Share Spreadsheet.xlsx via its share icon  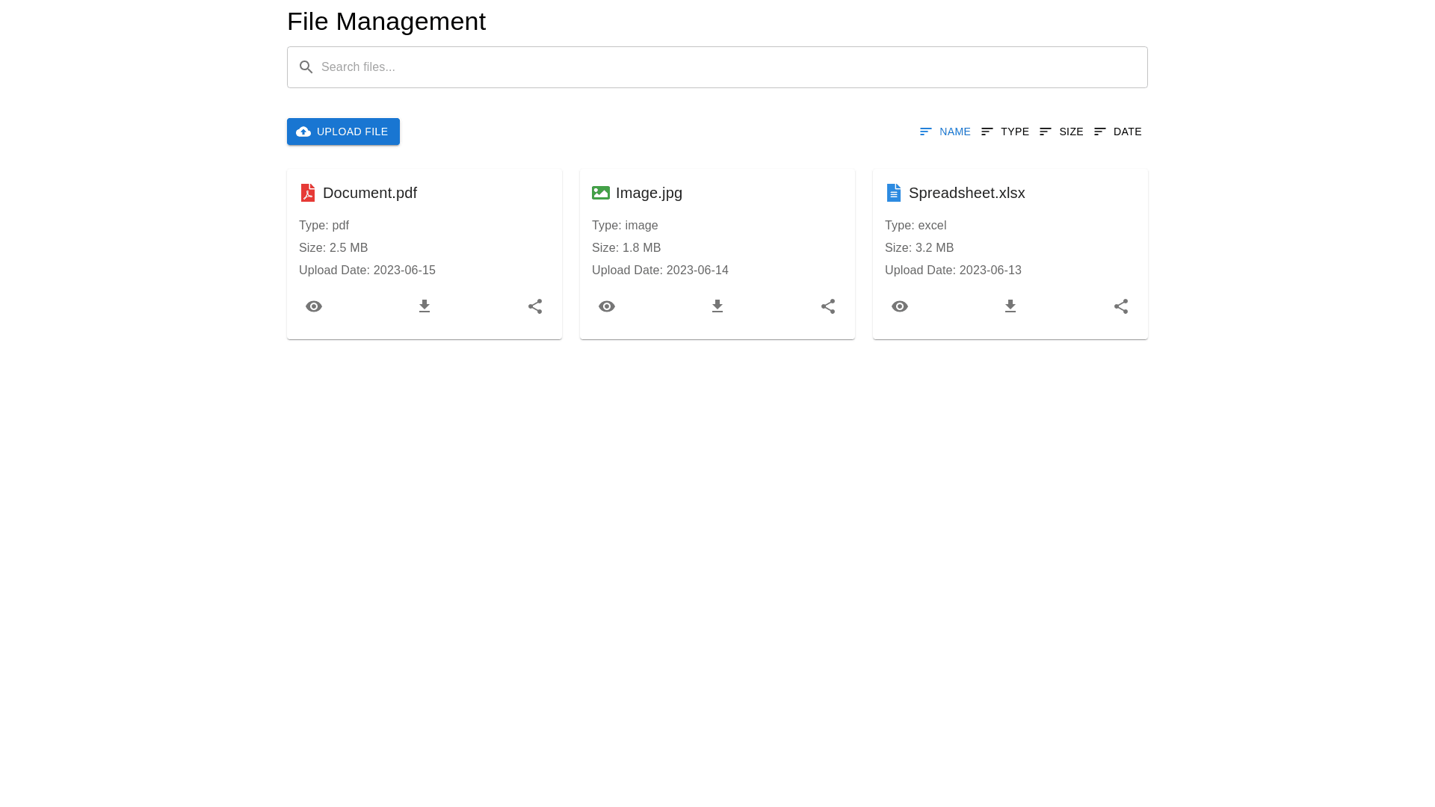coord(1121,306)
